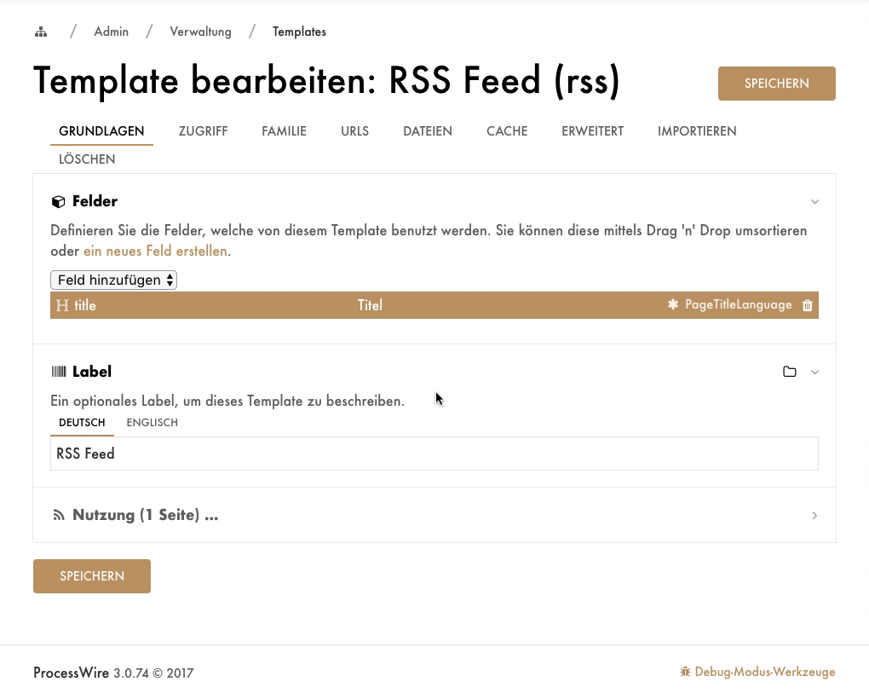Screen dimensions: 869x699
Task: Click the Label text input field
Action: click(434, 453)
